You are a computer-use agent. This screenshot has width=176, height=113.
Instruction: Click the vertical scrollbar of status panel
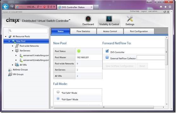(167, 52)
